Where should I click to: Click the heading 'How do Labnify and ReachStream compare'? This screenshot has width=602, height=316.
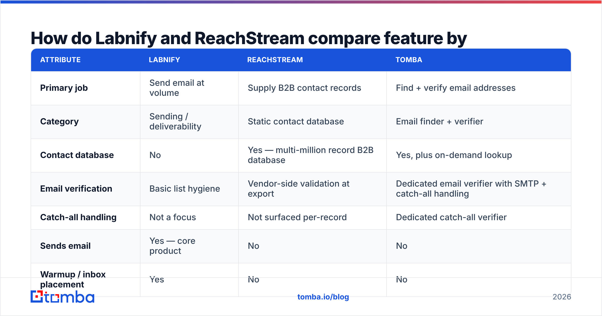coord(205,38)
